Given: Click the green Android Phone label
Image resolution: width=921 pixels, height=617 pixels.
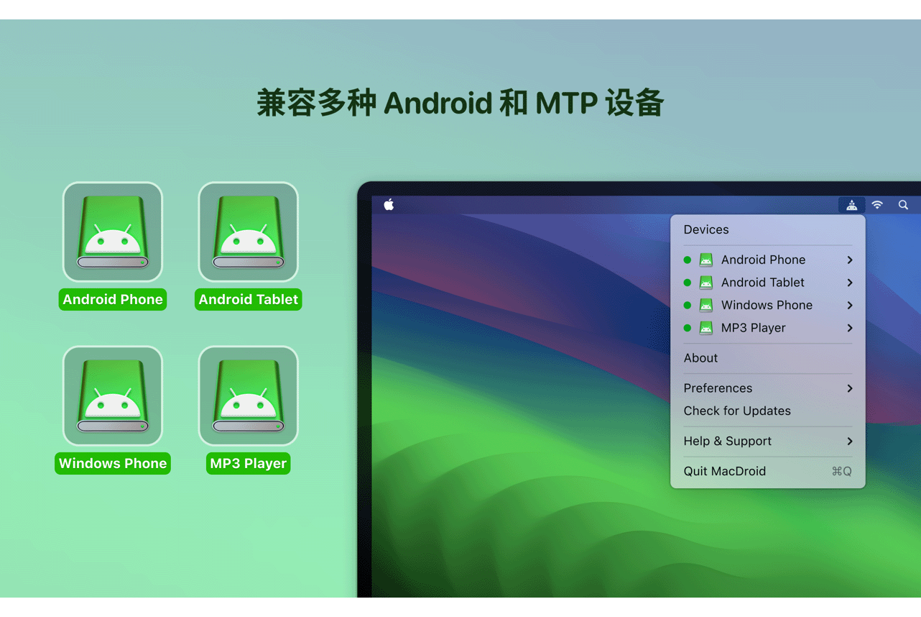Looking at the screenshot, I should (113, 300).
